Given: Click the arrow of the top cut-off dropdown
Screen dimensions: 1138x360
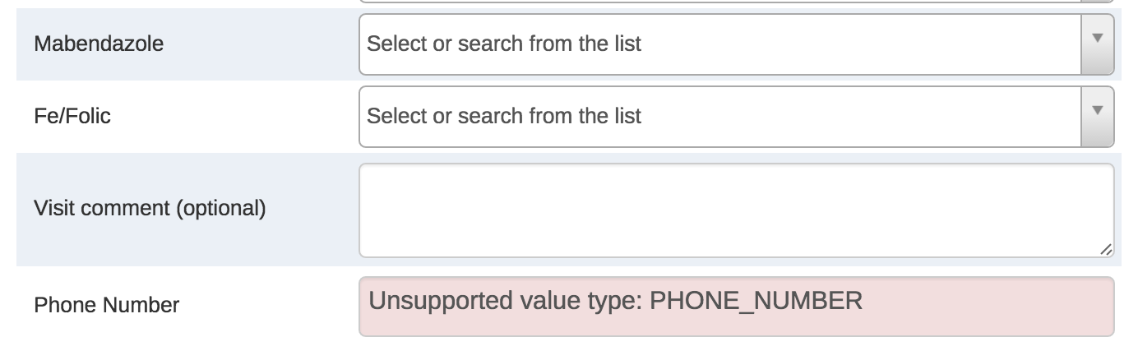Looking at the screenshot, I should click(x=1097, y=2).
